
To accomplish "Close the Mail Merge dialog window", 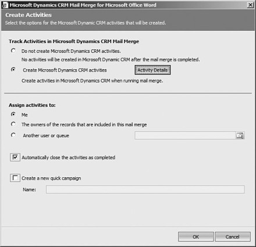I will click(x=250, y=5).
